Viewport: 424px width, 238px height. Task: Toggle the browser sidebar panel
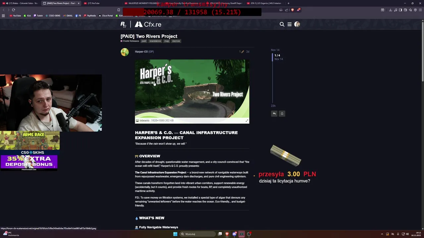pos(400,10)
